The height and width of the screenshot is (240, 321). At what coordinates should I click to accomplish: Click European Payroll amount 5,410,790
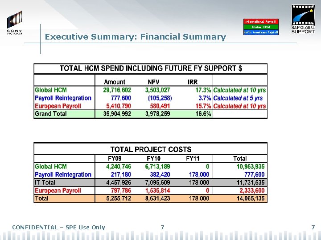pos(119,106)
